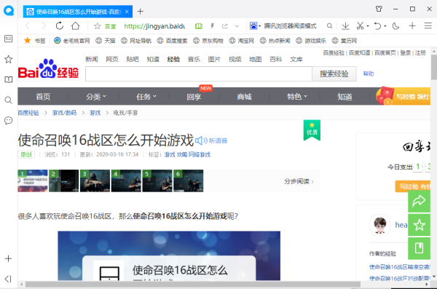The height and width of the screenshot is (289, 437).
Task: Open the 游戏/数码 breadcrumb link
Action: [x=64, y=113]
